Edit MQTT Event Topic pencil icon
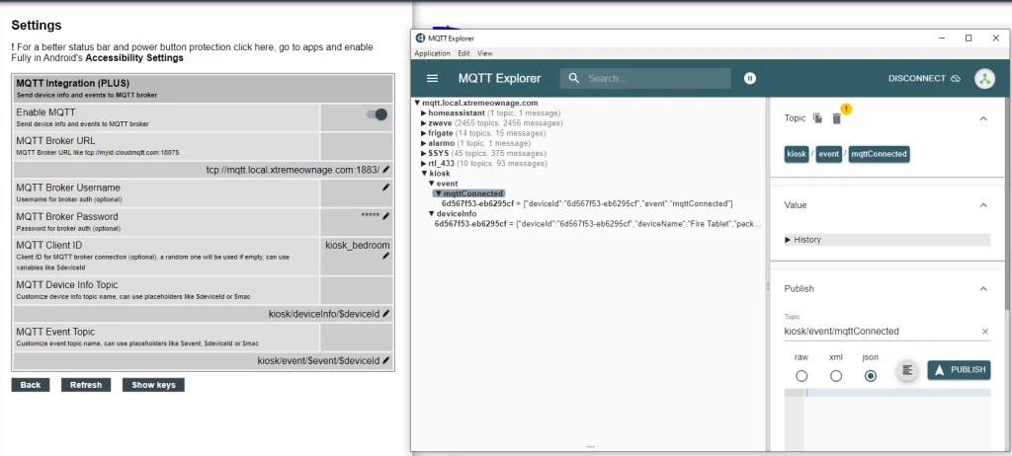Image resolution: width=1012 pixels, height=456 pixels. click(386, 360)
